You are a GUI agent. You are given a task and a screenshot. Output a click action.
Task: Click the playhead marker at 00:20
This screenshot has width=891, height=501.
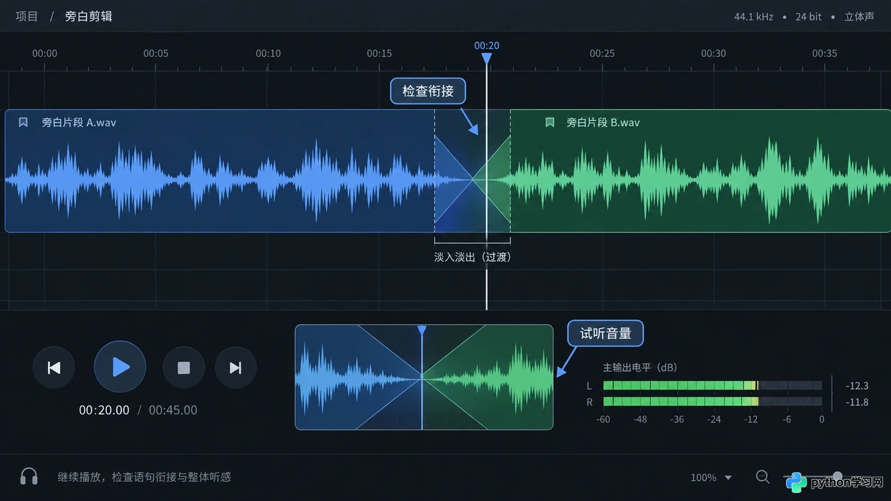tap(487, 58)
